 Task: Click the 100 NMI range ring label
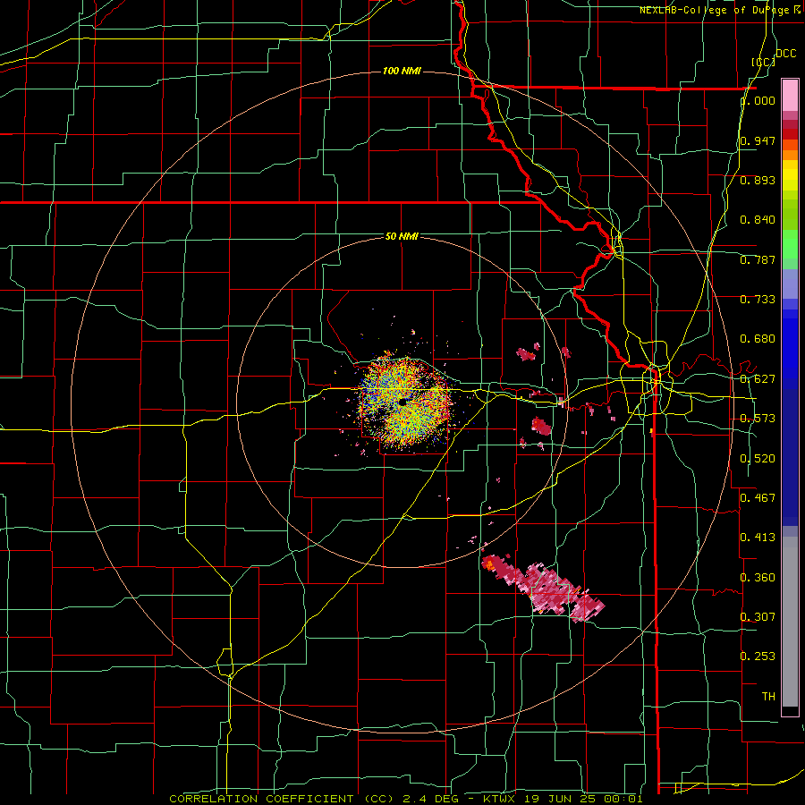point(402,71)
